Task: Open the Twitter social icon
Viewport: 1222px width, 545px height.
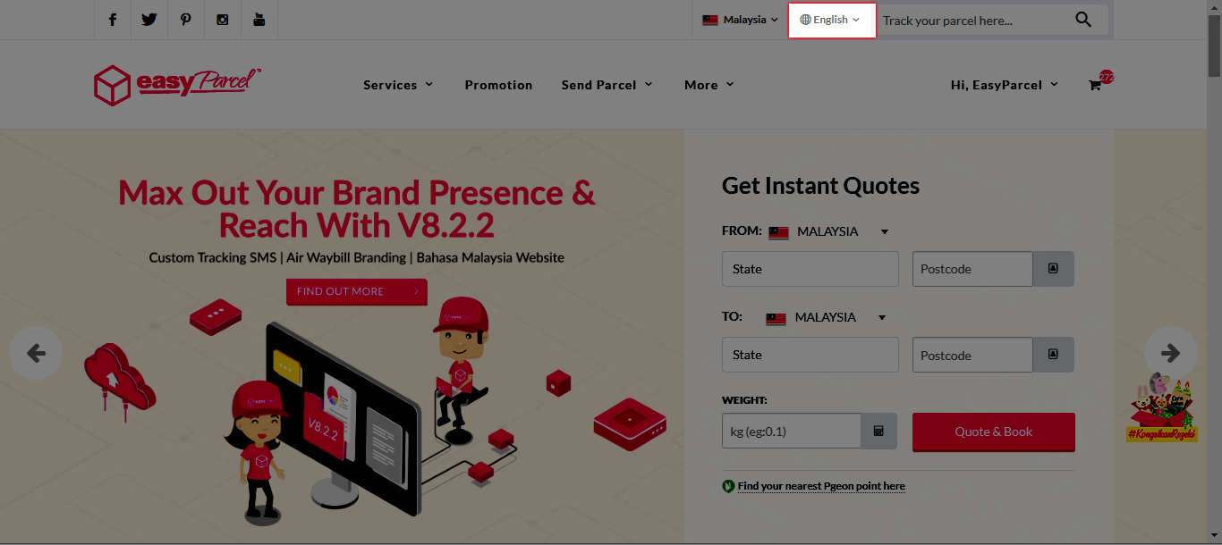Action: 149,20
